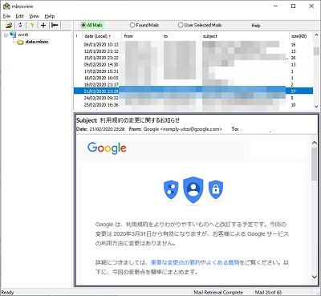Click mail list scrollbar down arrow
The width and height of the screenshot is (321, 296).
point(316,107)
